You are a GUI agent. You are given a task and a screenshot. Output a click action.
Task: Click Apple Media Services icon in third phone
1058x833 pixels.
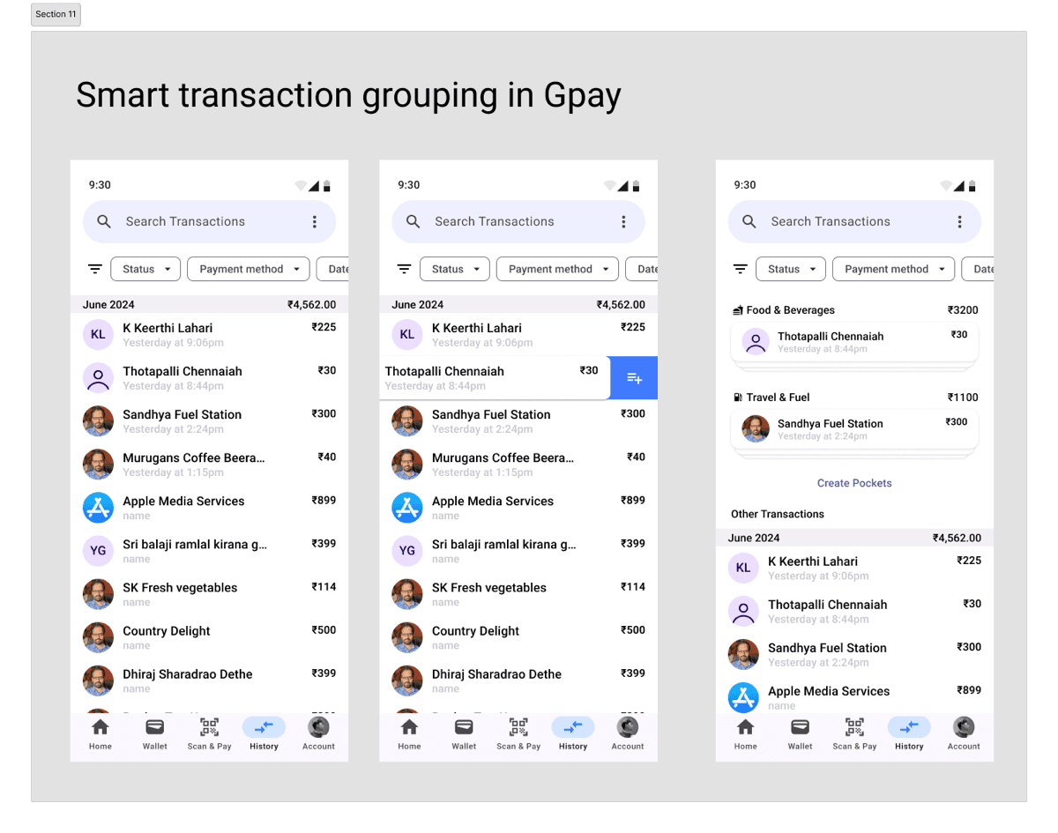coord(743,697)
